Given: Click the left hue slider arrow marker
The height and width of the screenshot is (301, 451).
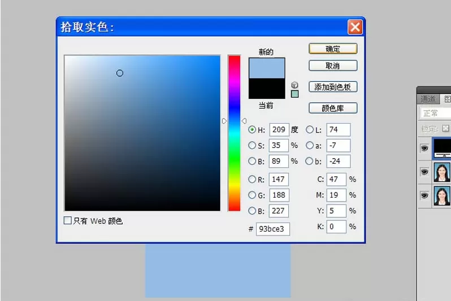Looking at the screenshot, I should [224, 121].
